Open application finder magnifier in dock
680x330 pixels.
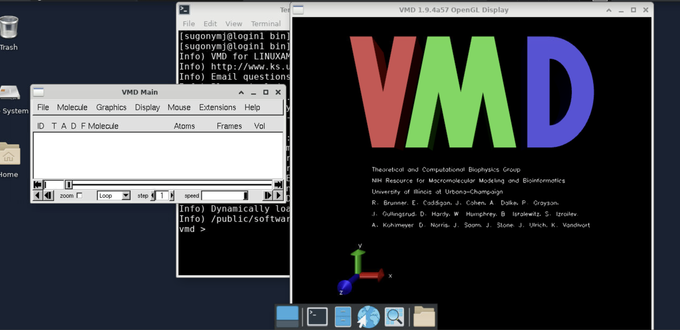(394, 317)
